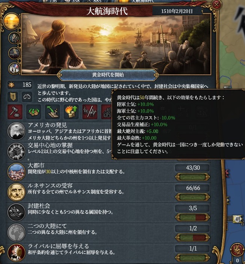Select the Age of Discovery sunset icon

(12, 21)
